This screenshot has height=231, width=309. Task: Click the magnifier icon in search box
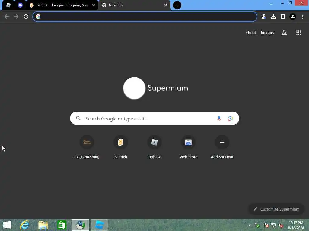pos(78,118)
